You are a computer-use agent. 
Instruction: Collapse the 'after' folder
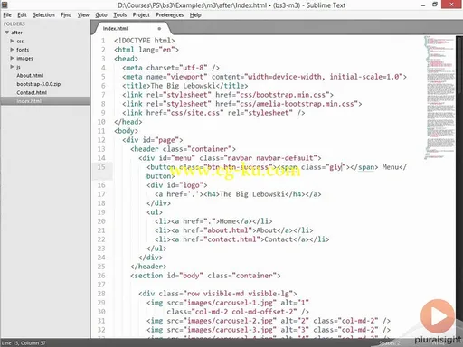6,33
